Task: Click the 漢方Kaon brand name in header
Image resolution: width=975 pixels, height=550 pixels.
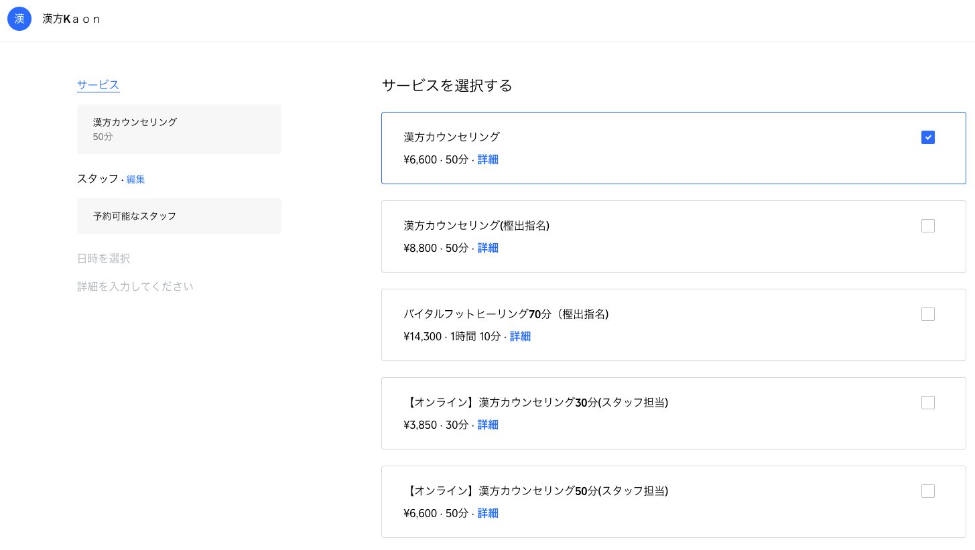Action: coord(71,19)
